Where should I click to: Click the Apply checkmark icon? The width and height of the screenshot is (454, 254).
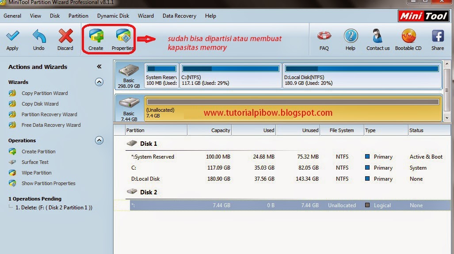point(13,36)
